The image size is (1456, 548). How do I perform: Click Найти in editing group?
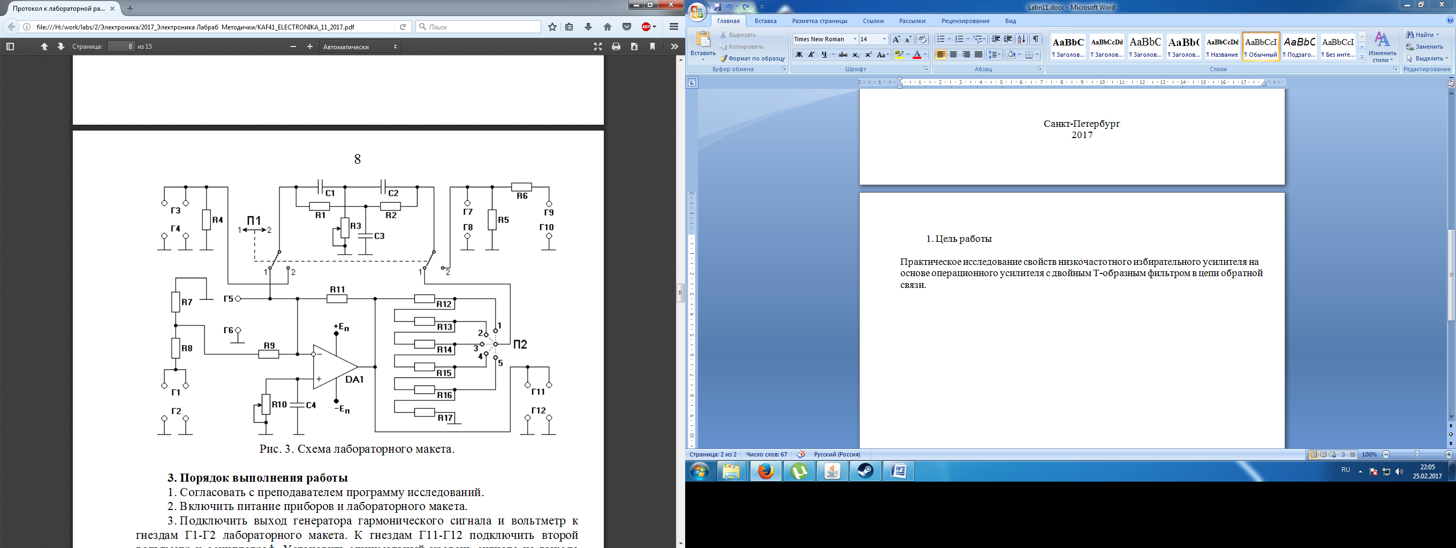[x=1423, y=34]
